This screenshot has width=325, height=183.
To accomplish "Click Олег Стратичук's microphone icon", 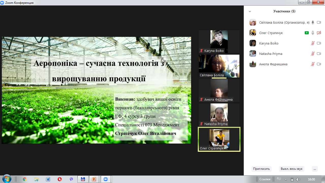I will 313,33.
